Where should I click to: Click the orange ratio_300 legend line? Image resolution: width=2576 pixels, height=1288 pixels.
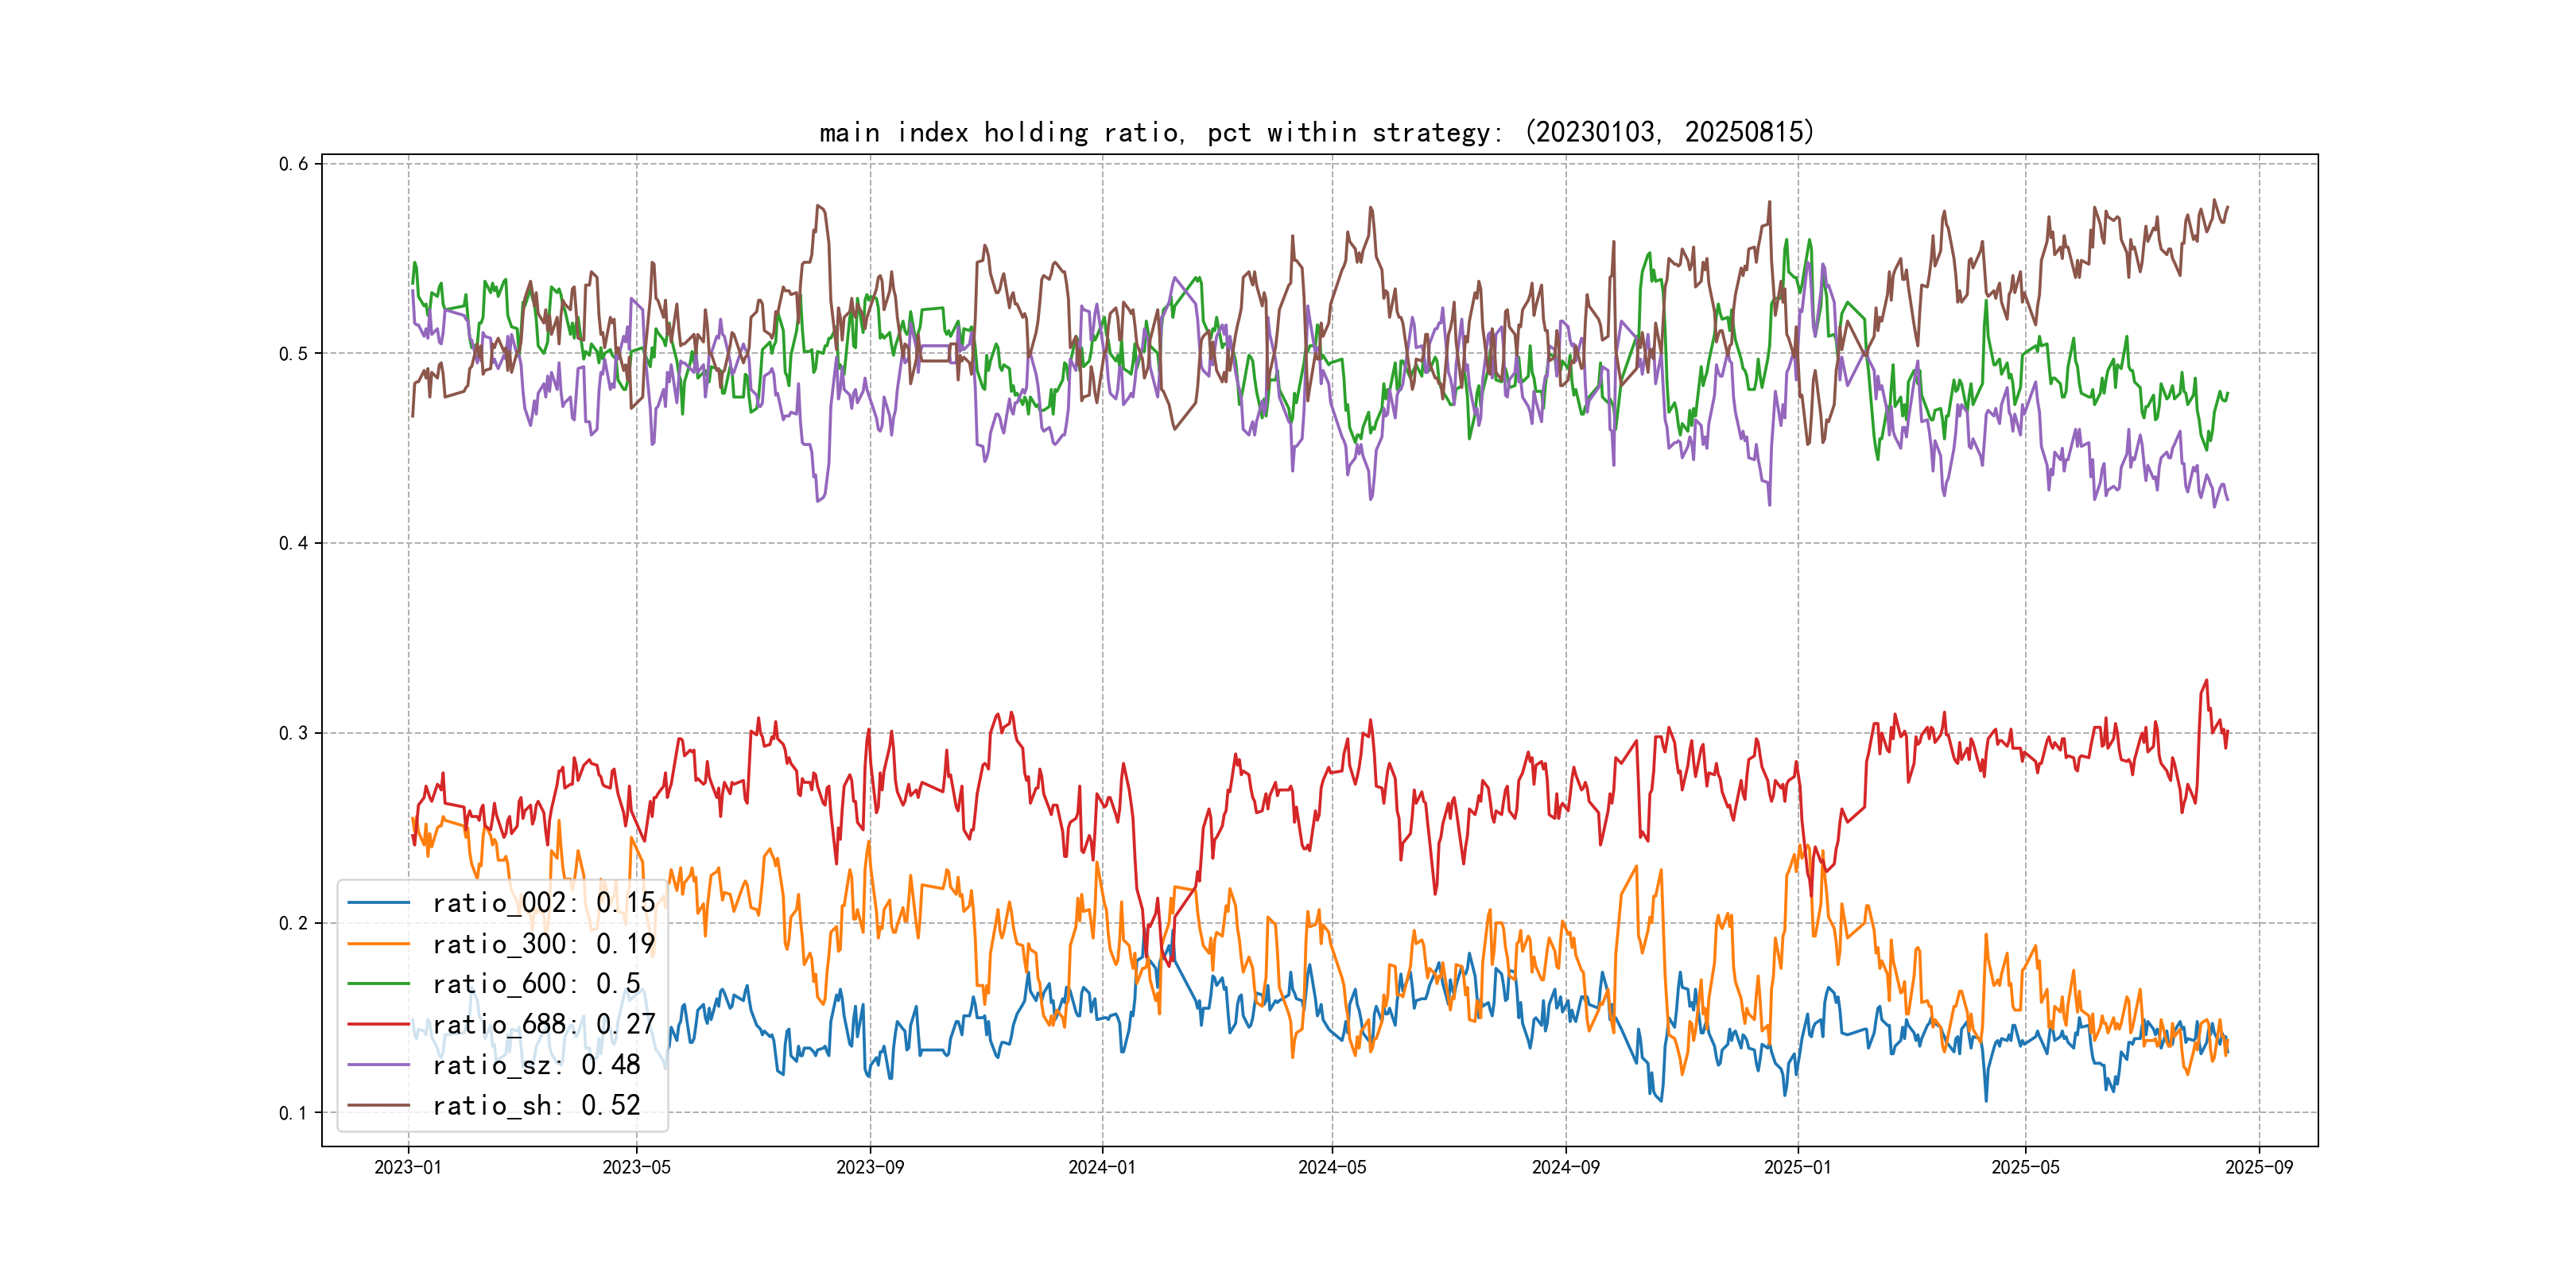tap(378, 944)
